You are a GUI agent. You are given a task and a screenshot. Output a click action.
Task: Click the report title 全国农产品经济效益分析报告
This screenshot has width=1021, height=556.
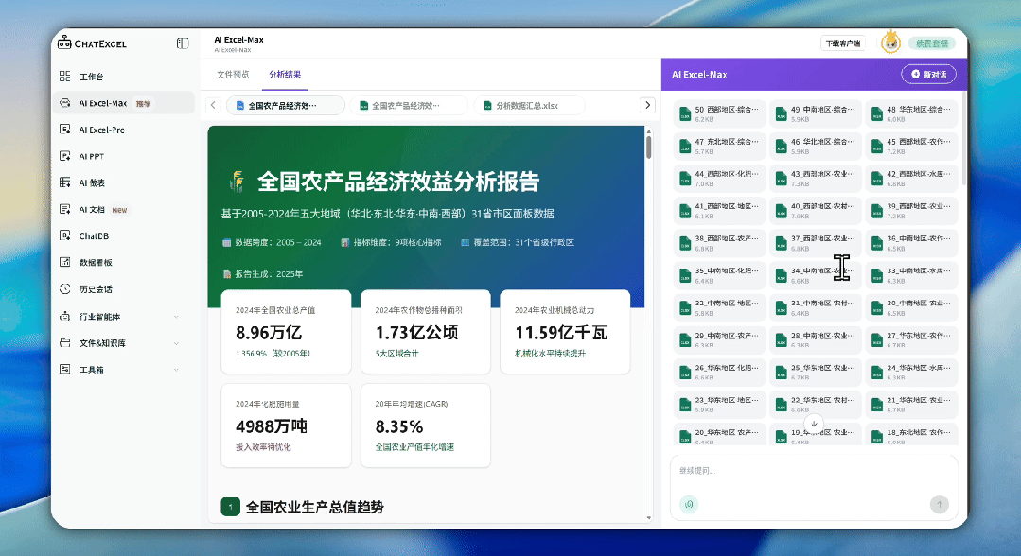pos(398,182)
